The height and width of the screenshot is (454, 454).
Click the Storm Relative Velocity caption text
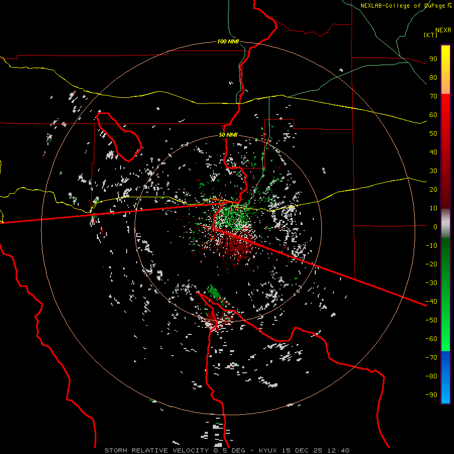tap(226, 450)
